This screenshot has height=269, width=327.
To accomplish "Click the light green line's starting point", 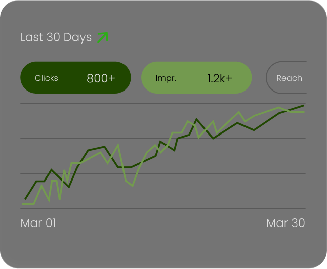I will click(22, 204).
